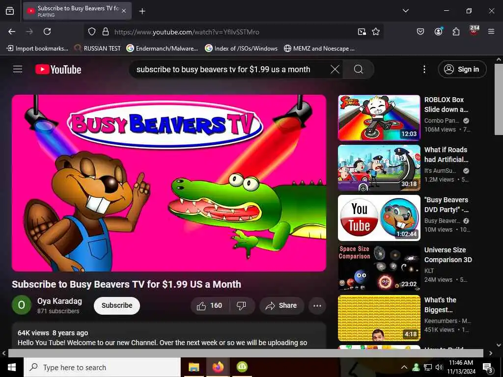The height and width of the screenshot is (377, 503).
Task: Open picture-in-picture icon in address bar
Action: click(x=362, y=32)
